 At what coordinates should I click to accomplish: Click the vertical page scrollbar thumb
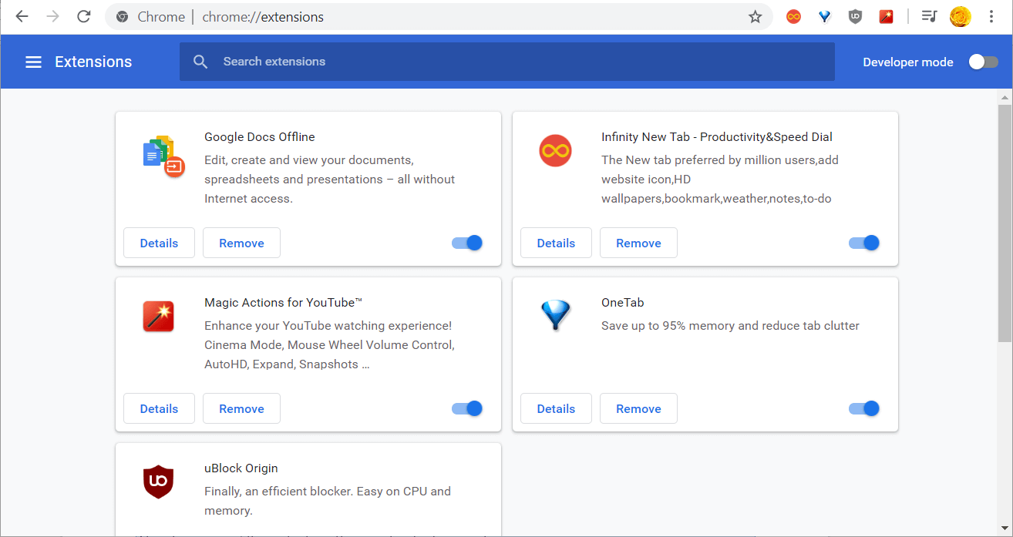click(x=1005, y=223)
